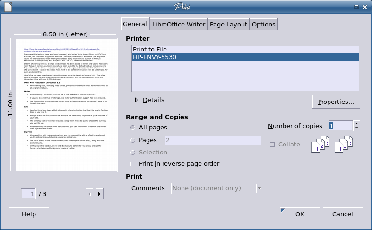Open the Options tab
372x230 pixels.
click(264, 25)
